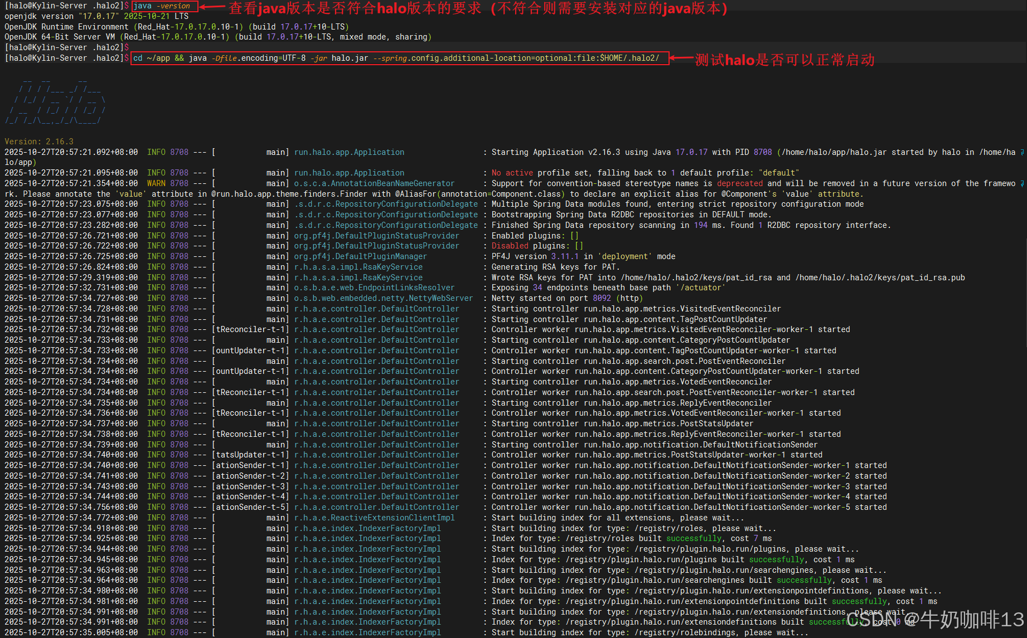1027x638 pixels.
Task: Click 'PostEventReconciler-worker-1 started' message
Action: (673, 392)
